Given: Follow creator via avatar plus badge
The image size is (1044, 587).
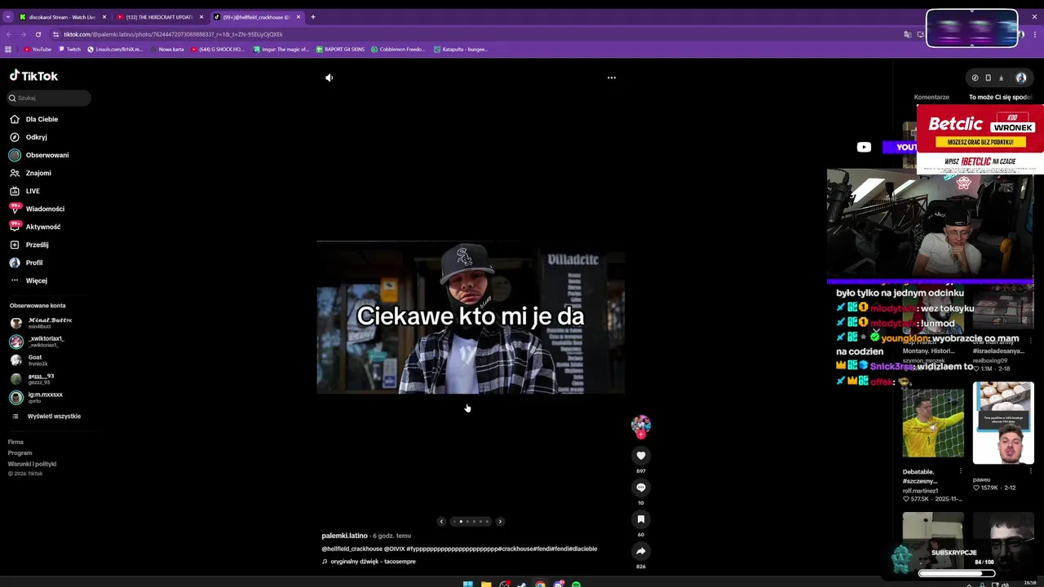Looking at the screenshot, I should pyautogui.click(x=641, y=435).
